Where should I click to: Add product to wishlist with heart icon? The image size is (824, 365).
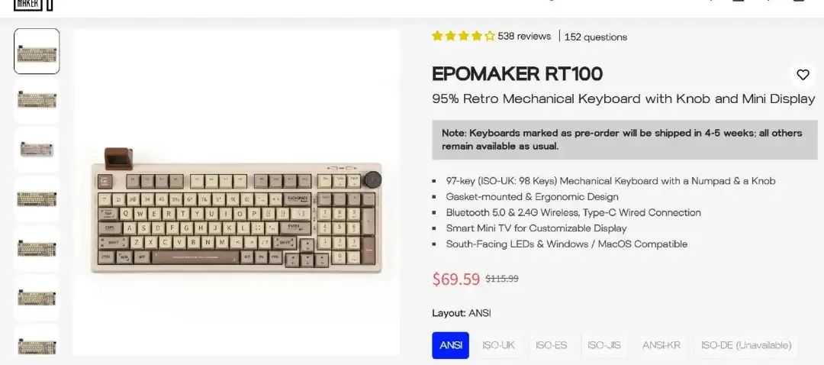click(803, 75)
